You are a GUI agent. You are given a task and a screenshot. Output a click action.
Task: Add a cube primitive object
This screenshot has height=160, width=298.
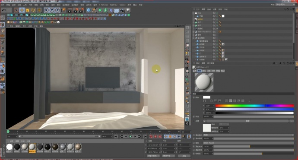[x=89, y=10]
